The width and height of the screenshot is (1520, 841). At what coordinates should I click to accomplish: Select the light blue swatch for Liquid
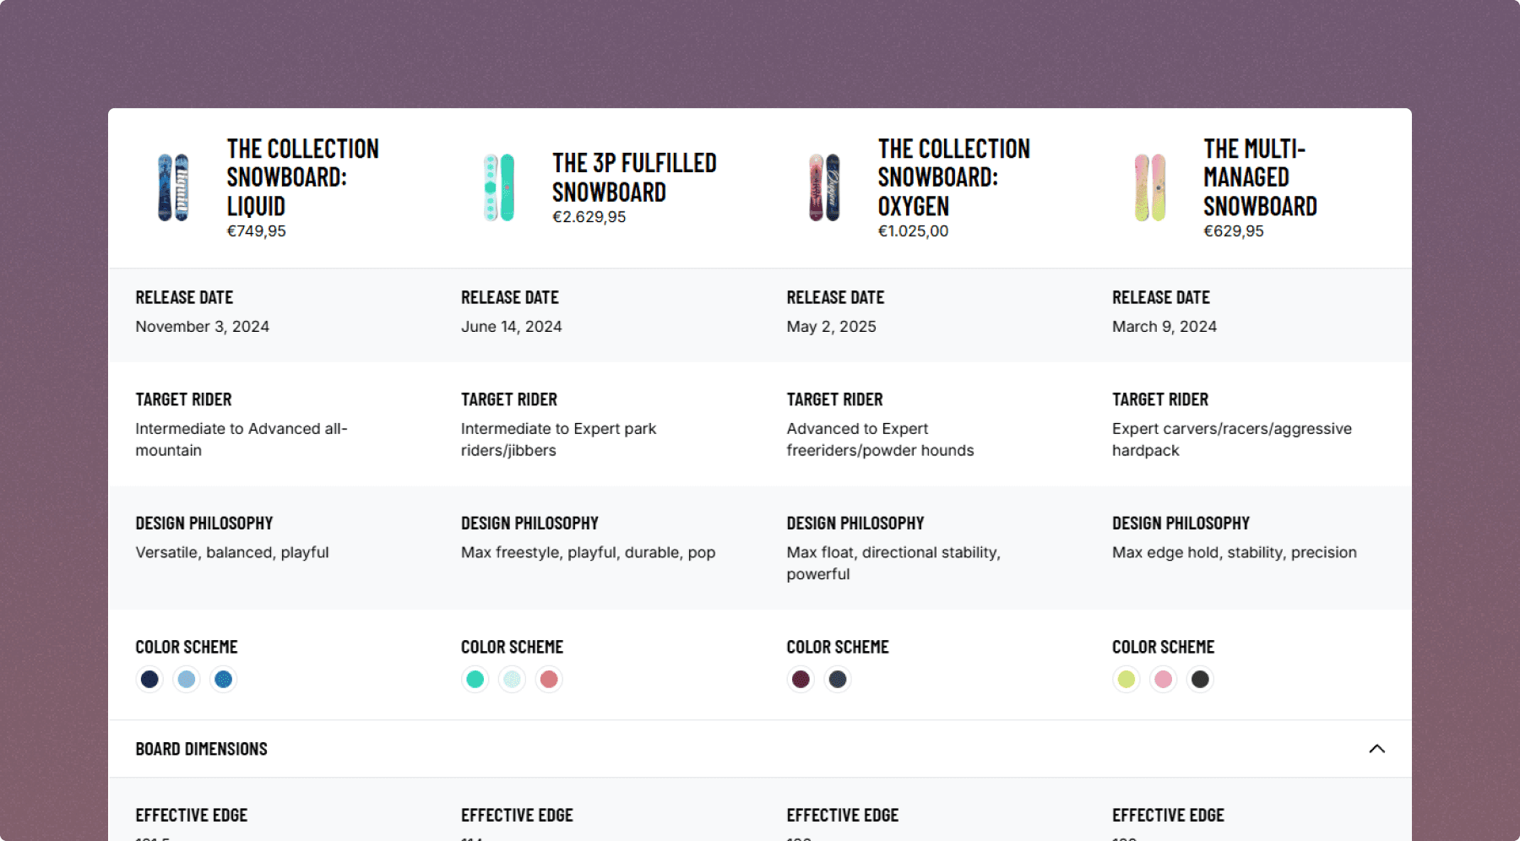click(187, 679)
